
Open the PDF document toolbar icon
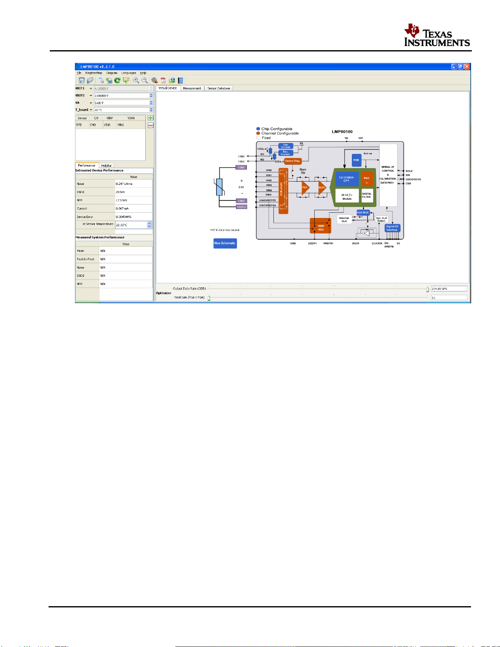(x=163, y=80)
